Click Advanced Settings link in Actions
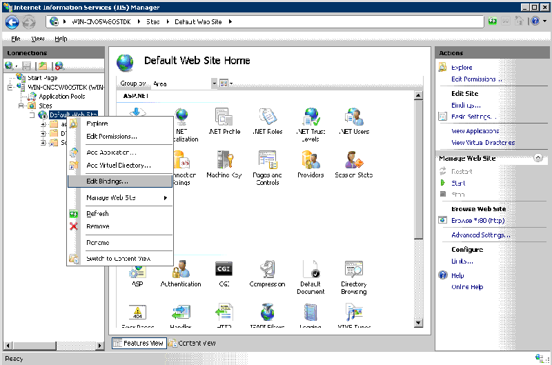This screenshot has width=552, height=365. tap(480, 235)
